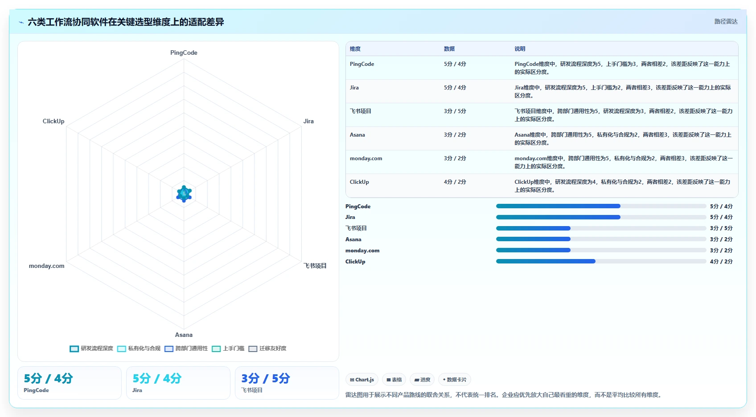Click the bold PingCode label beside its progress bar
The width and height of the screenshot is (756, 417).
pos(358,206)
